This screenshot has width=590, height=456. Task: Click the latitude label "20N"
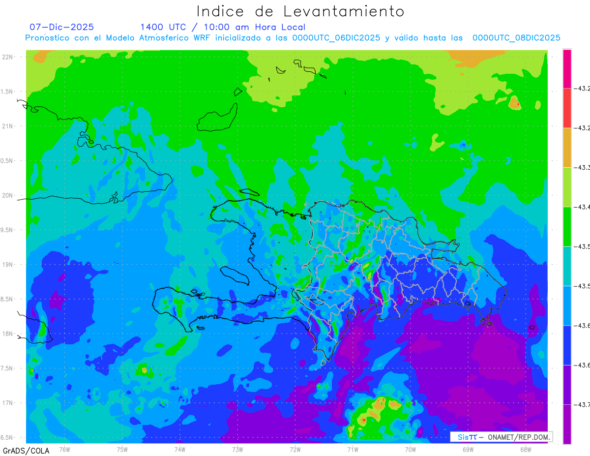(8, 195)
